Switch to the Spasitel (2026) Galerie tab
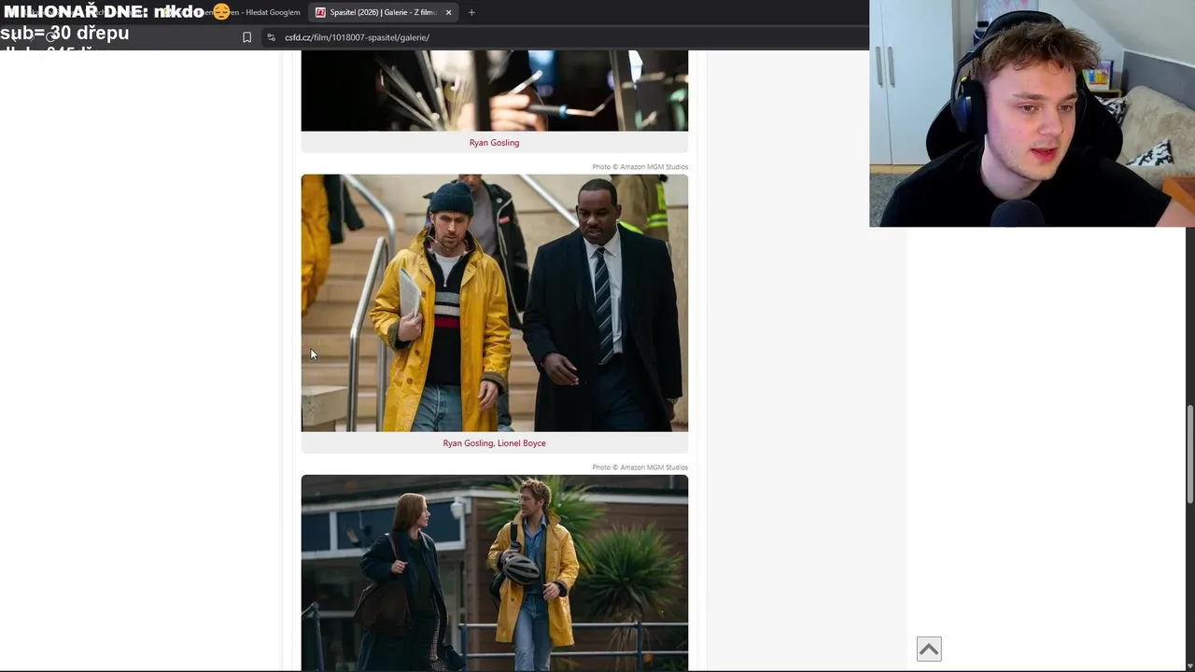Viewport: 1195px width, 672px height. pyautogui.click(x=384, y=12)
